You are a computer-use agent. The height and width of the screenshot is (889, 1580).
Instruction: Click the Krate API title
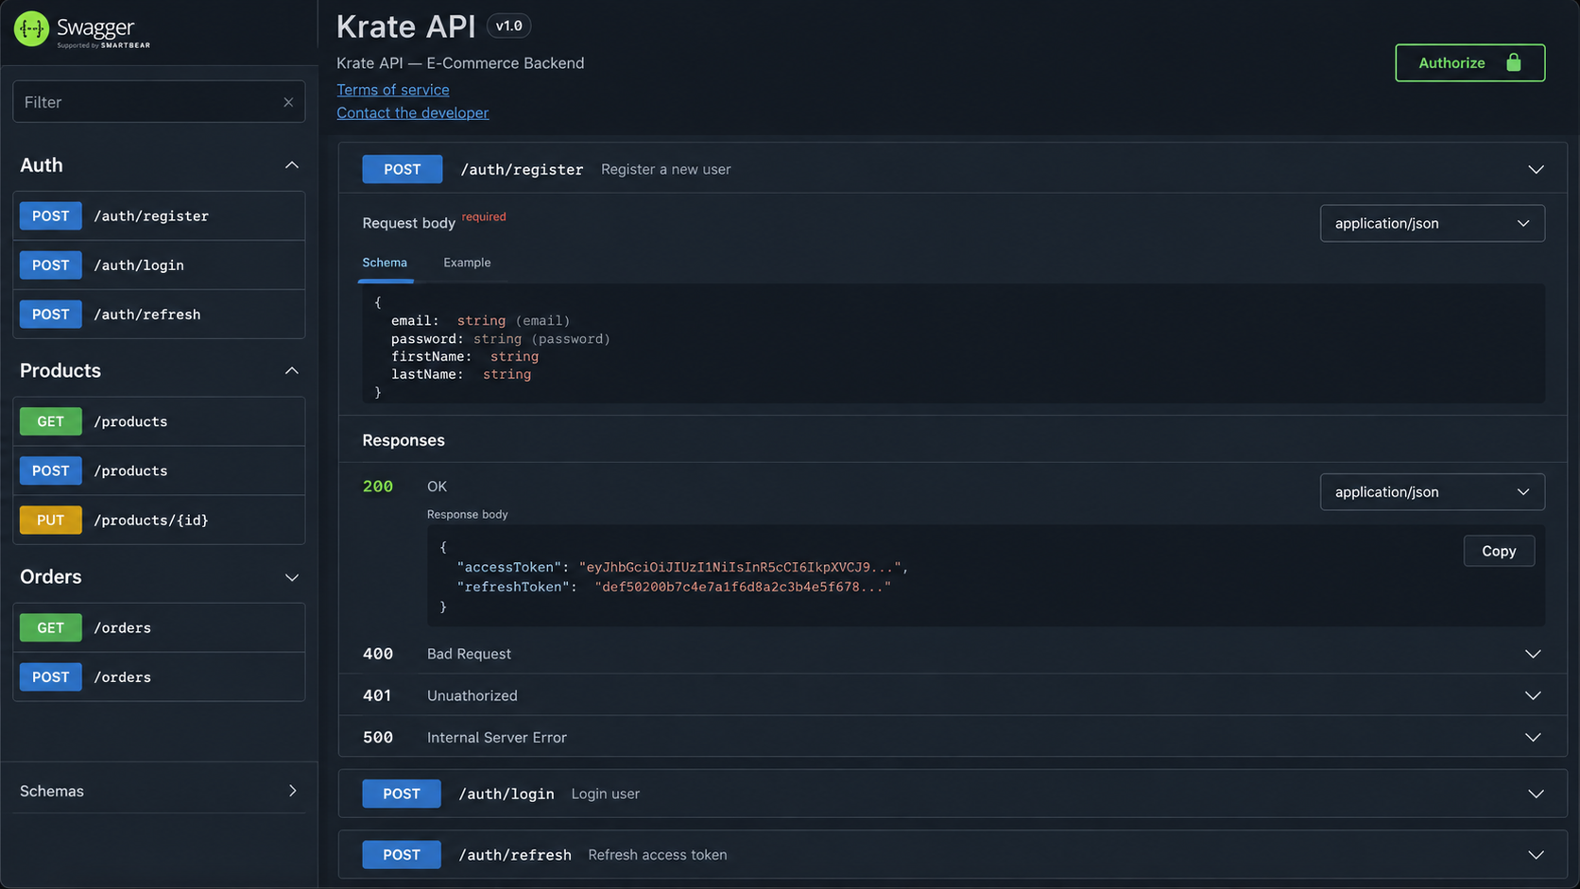[x=405, y=26]
